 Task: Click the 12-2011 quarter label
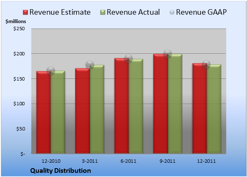click(206, 161)
